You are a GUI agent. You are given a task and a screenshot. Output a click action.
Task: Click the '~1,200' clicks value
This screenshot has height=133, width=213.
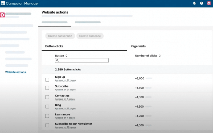click(x=139, y=116)
